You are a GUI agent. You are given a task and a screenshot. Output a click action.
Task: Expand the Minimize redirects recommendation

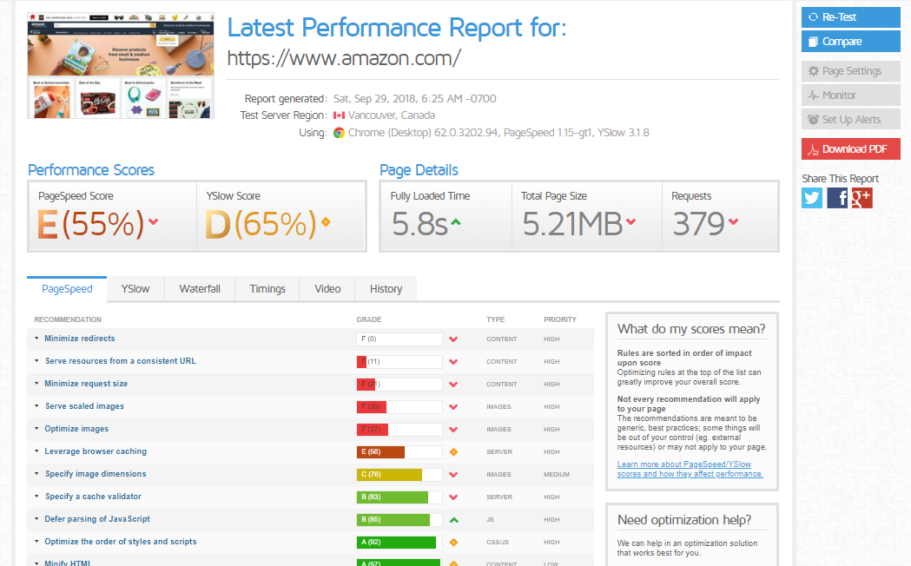click(79, 339)
